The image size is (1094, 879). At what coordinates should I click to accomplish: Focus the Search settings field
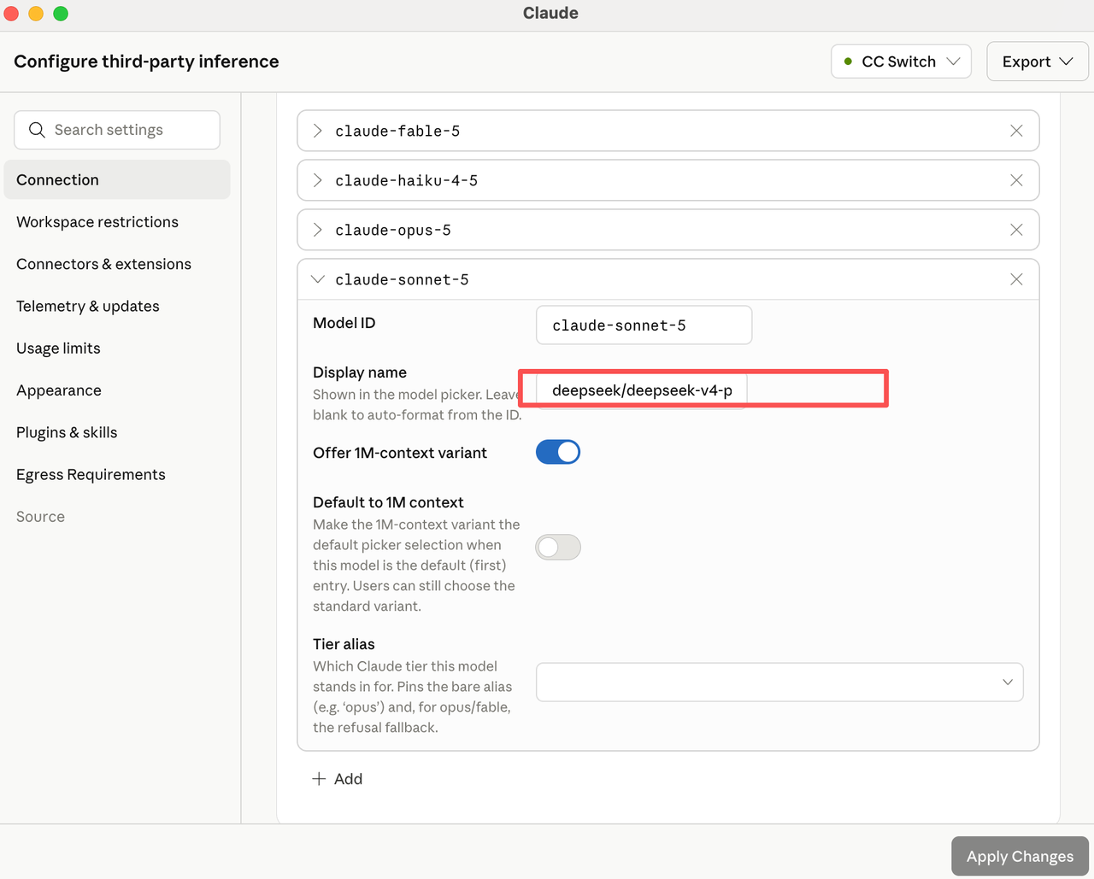(117, 130)
